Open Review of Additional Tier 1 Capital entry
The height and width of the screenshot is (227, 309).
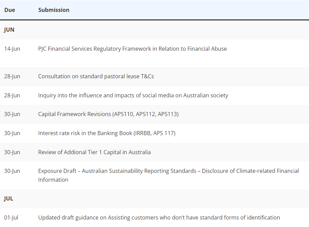pos(94,152)
